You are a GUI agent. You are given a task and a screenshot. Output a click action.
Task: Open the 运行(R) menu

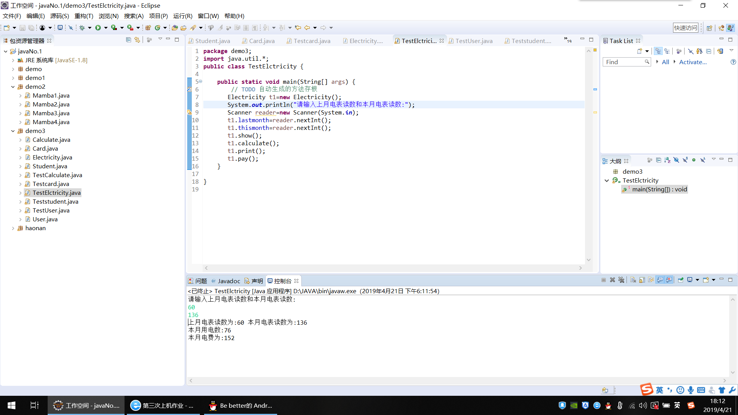183,16
